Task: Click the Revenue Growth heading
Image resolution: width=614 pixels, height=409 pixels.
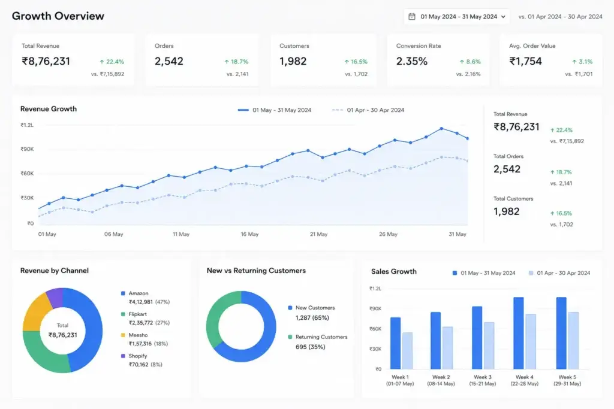Action: pyautogui.click(x=49, y=109)
